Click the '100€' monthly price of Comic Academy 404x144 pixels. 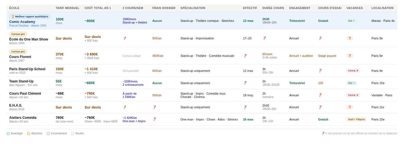[x=59, y=19]
